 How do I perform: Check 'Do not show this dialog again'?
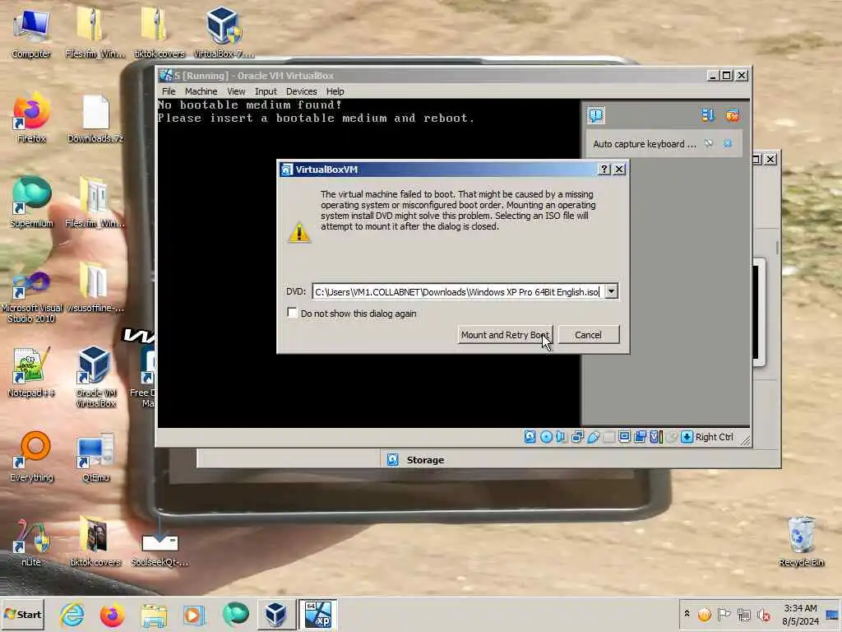292,313
